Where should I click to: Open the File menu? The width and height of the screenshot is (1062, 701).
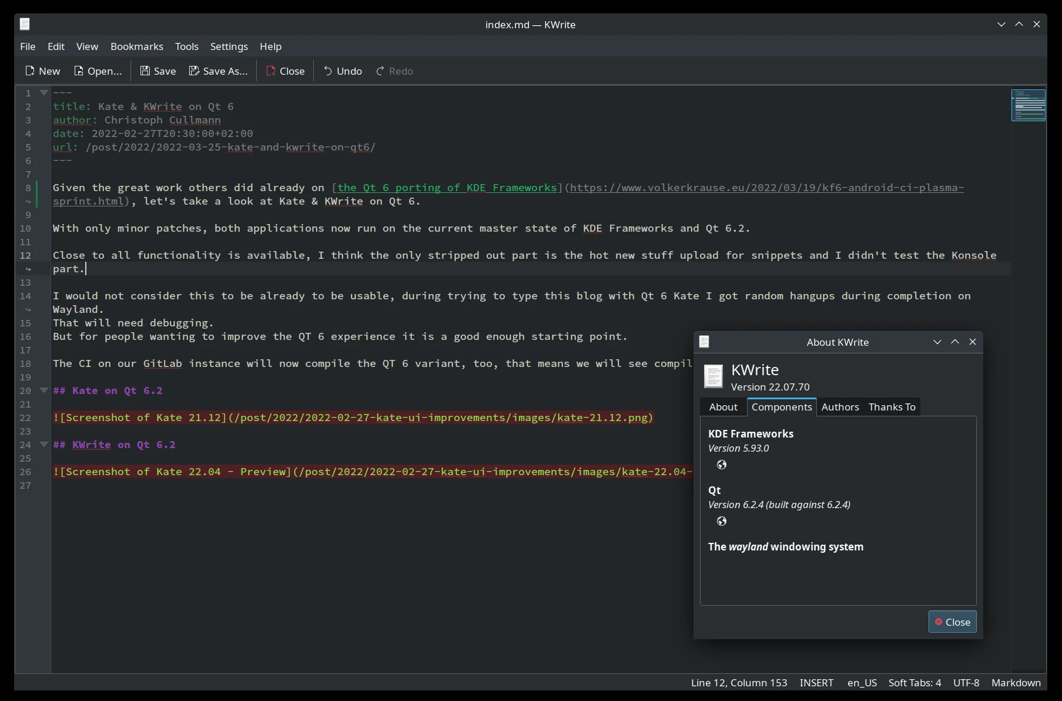tap(28, 46)
